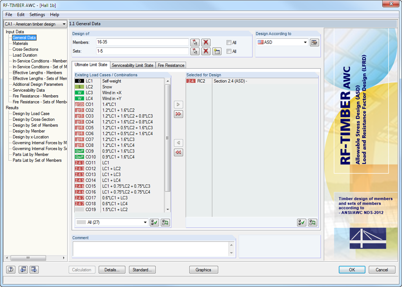Click the Graphics button
The image size is (402, 287).
[x=203, y=270]
